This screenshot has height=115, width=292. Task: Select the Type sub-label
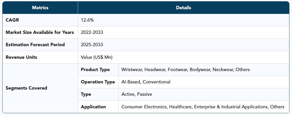click(86, 94)
